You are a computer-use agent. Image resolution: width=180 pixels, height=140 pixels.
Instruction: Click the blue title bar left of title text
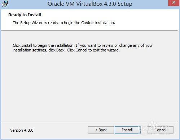coord(26,4)
